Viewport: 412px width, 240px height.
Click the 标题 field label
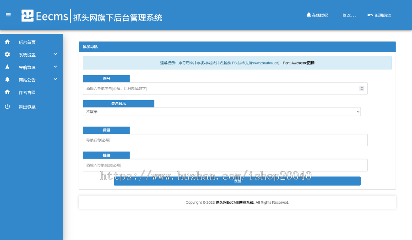click(106, 130)
